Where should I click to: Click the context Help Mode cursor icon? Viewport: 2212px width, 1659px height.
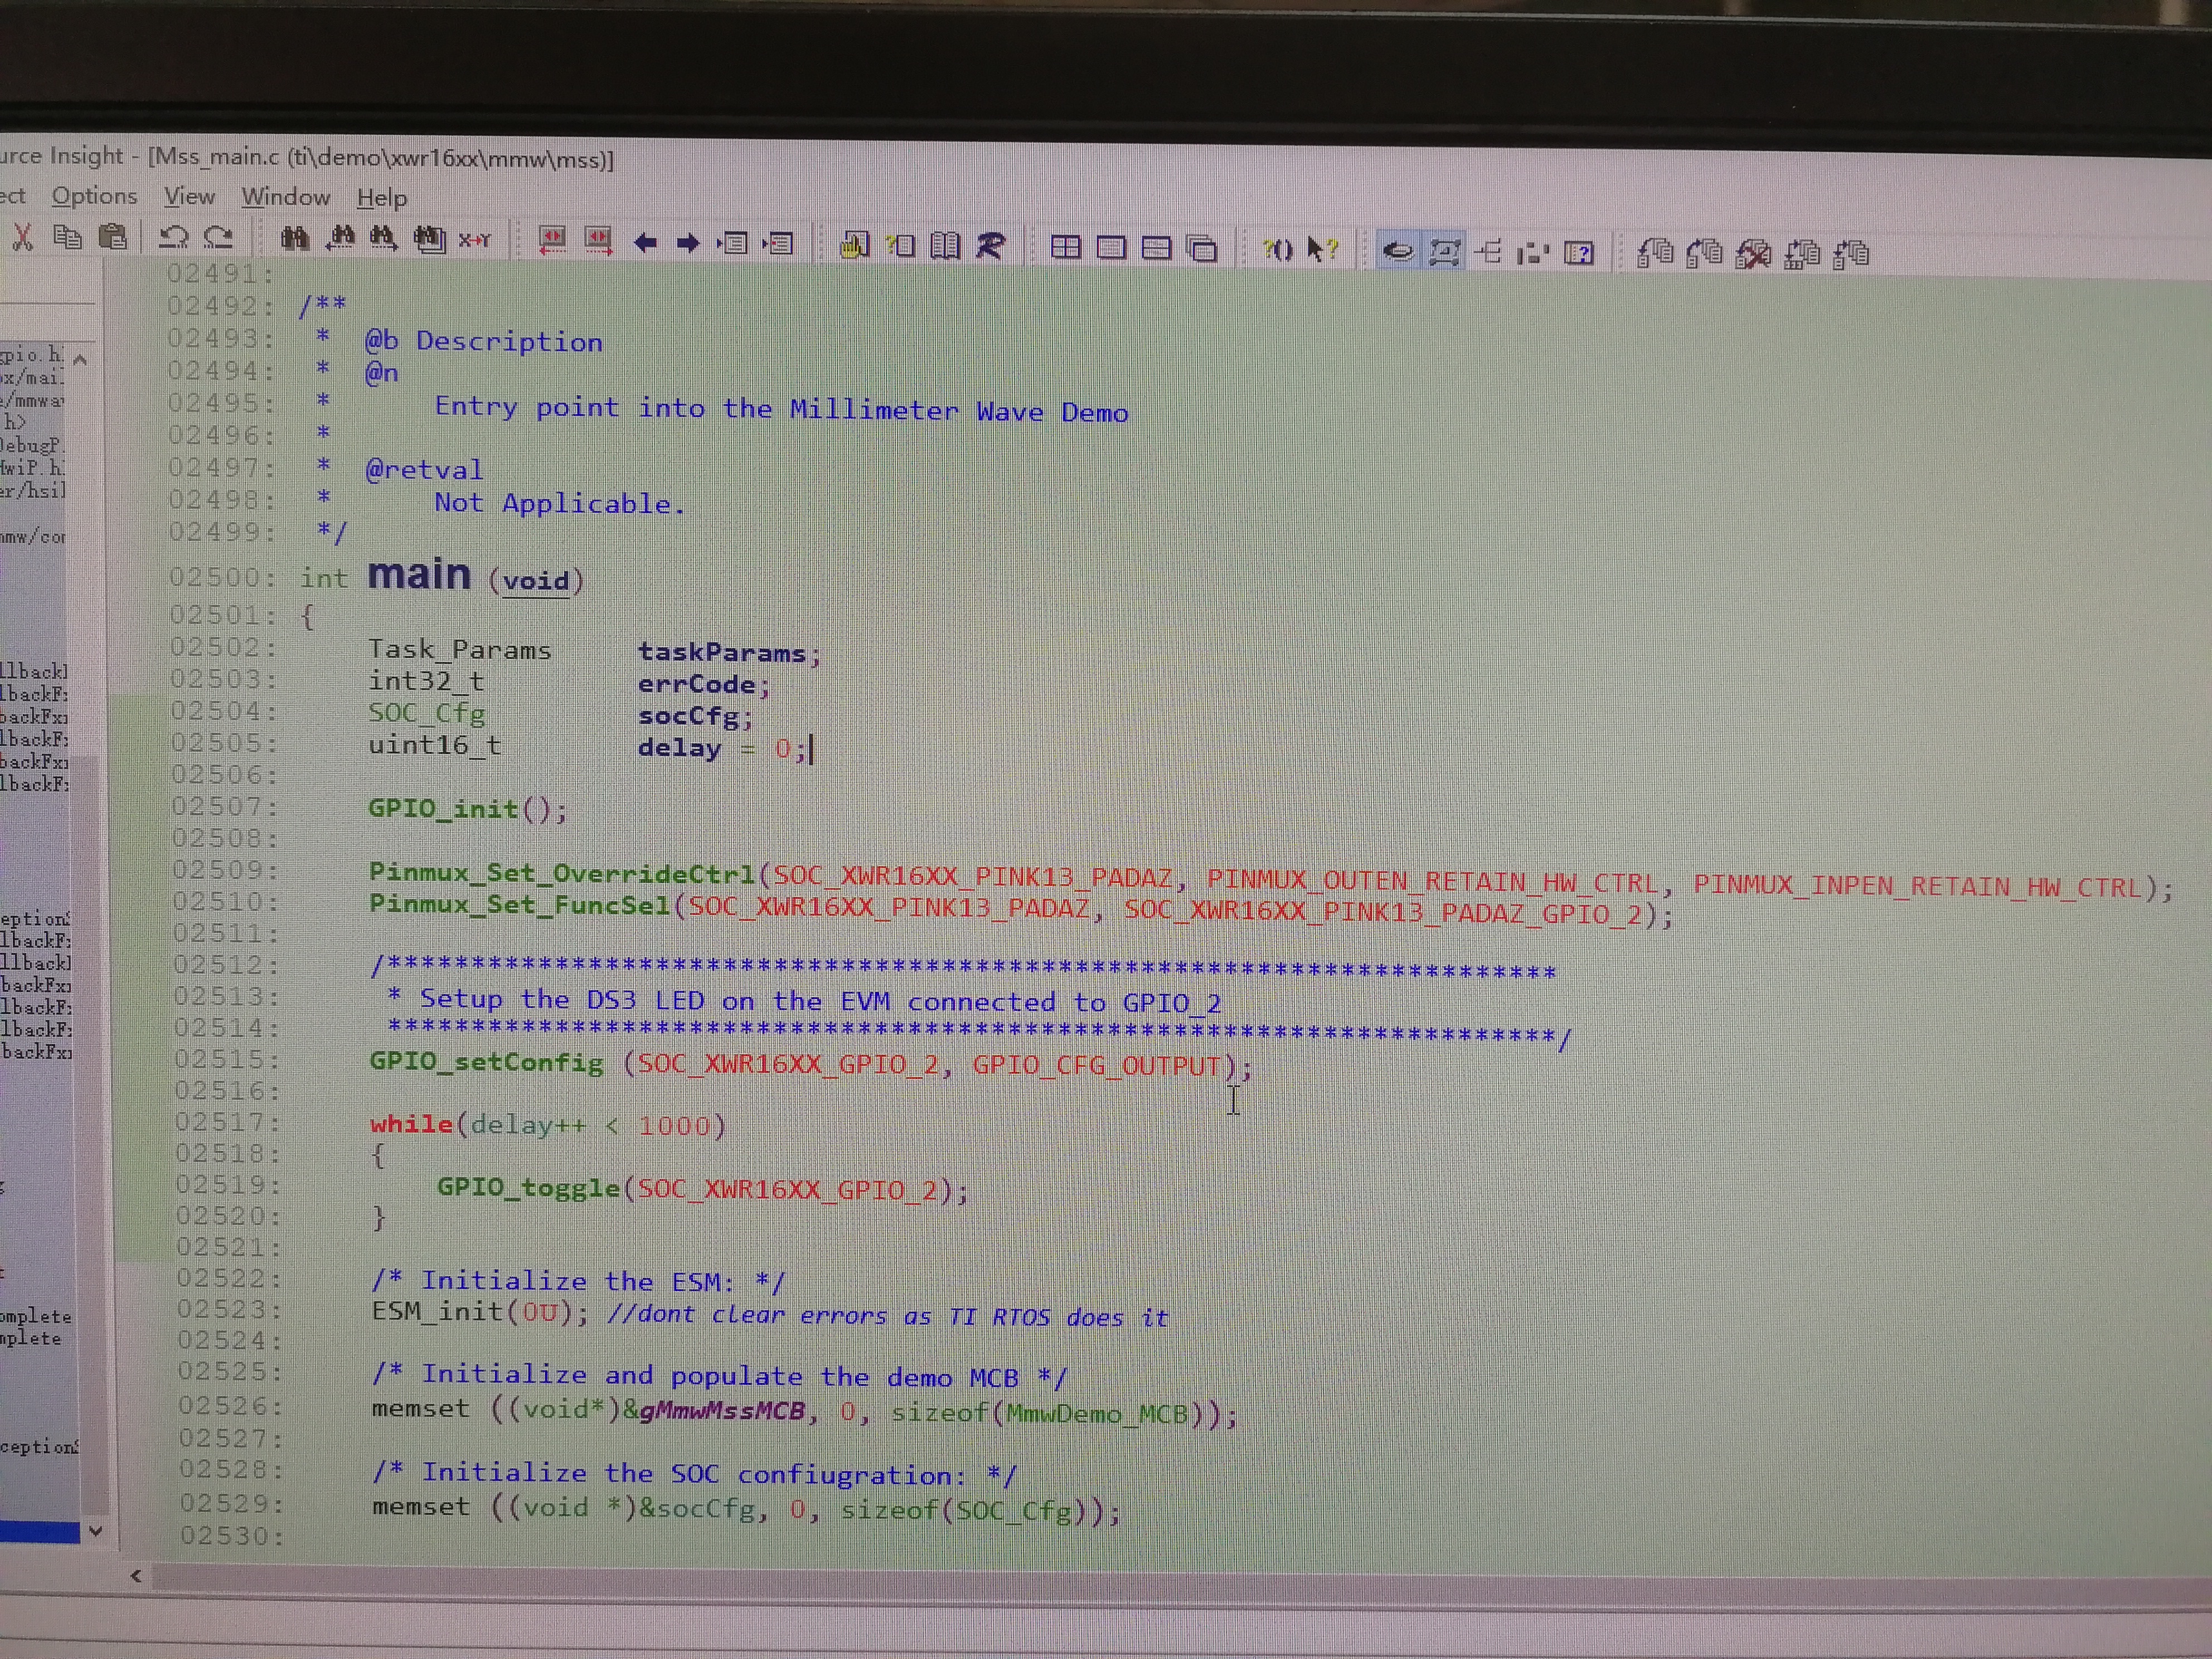click(x=1322, y=249)
